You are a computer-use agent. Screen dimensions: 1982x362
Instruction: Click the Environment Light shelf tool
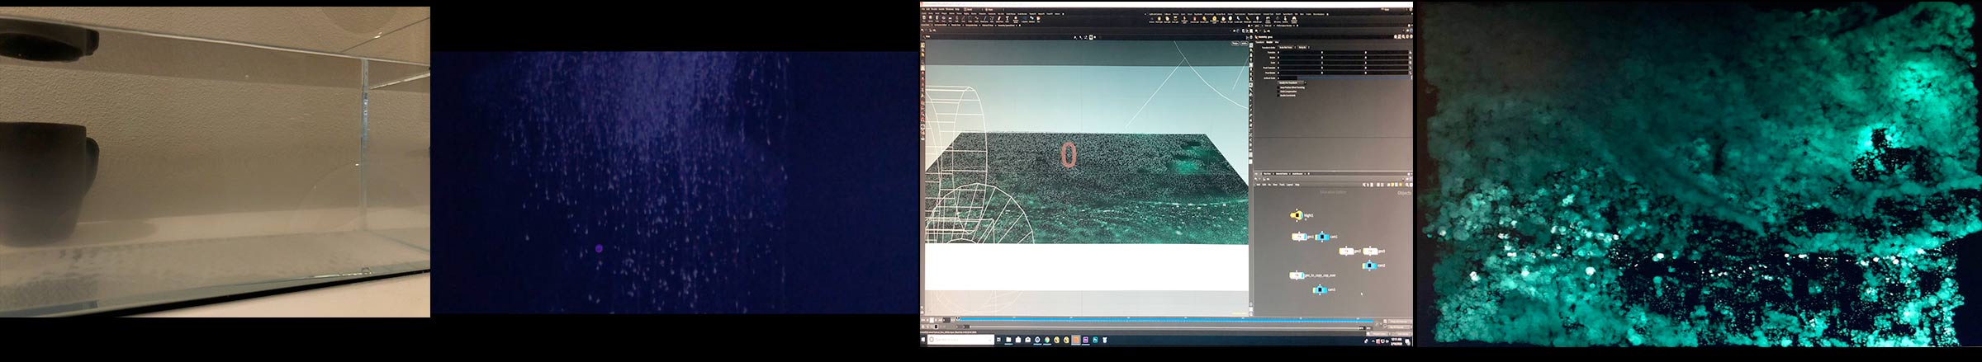1215,20
